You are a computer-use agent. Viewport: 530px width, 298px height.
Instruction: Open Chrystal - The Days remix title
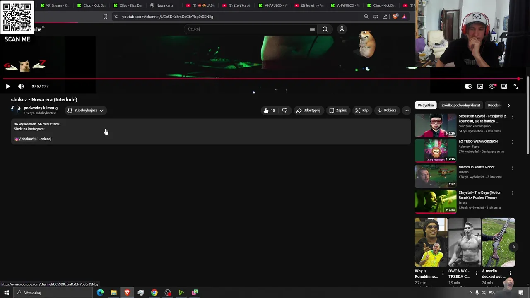tap(480, 195)
